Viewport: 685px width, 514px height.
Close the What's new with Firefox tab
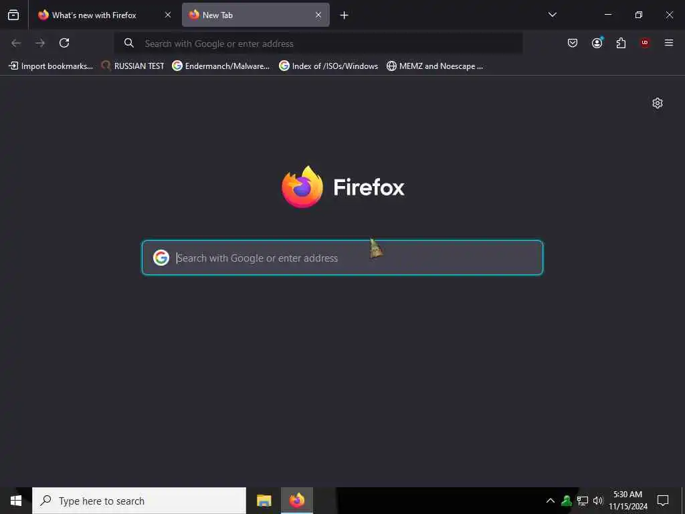coord(168,15)
